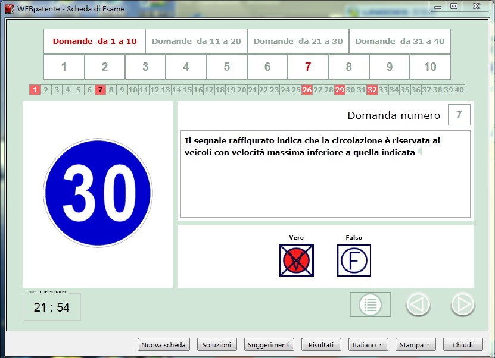Screen dimensions: 495x358
Task: Click the Risultati button
Action: (x=321, y=344)
